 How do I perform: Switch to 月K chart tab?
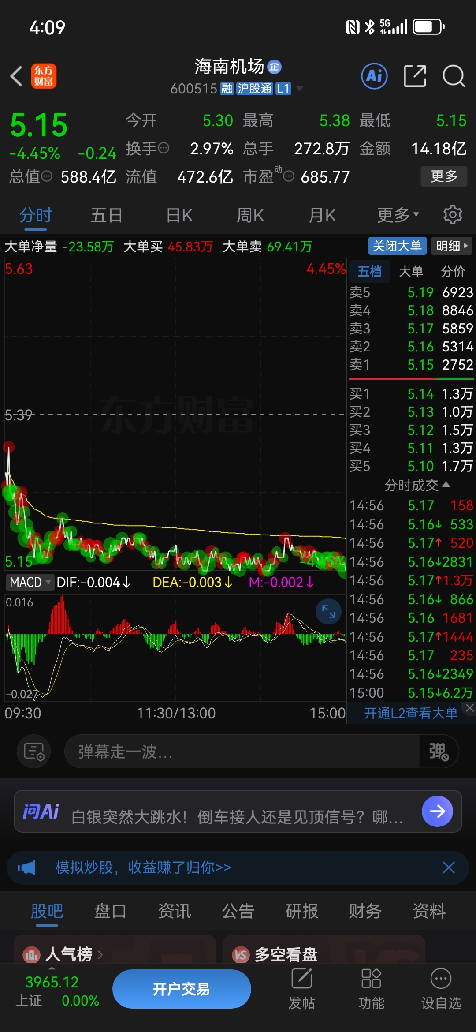(322, 215)
